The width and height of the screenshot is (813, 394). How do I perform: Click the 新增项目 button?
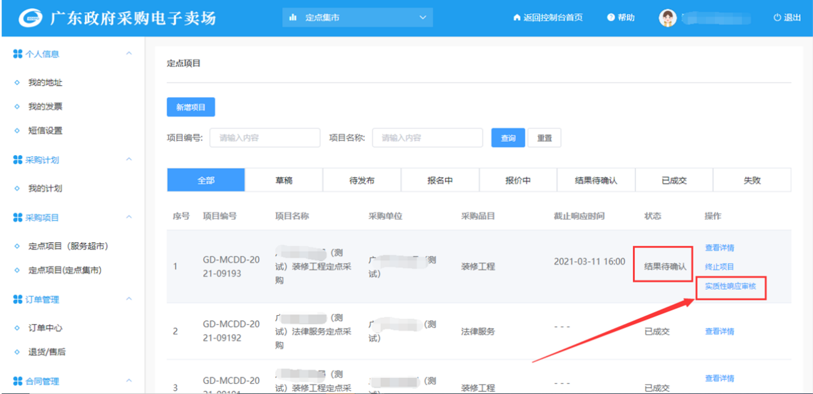click(190, 107)
